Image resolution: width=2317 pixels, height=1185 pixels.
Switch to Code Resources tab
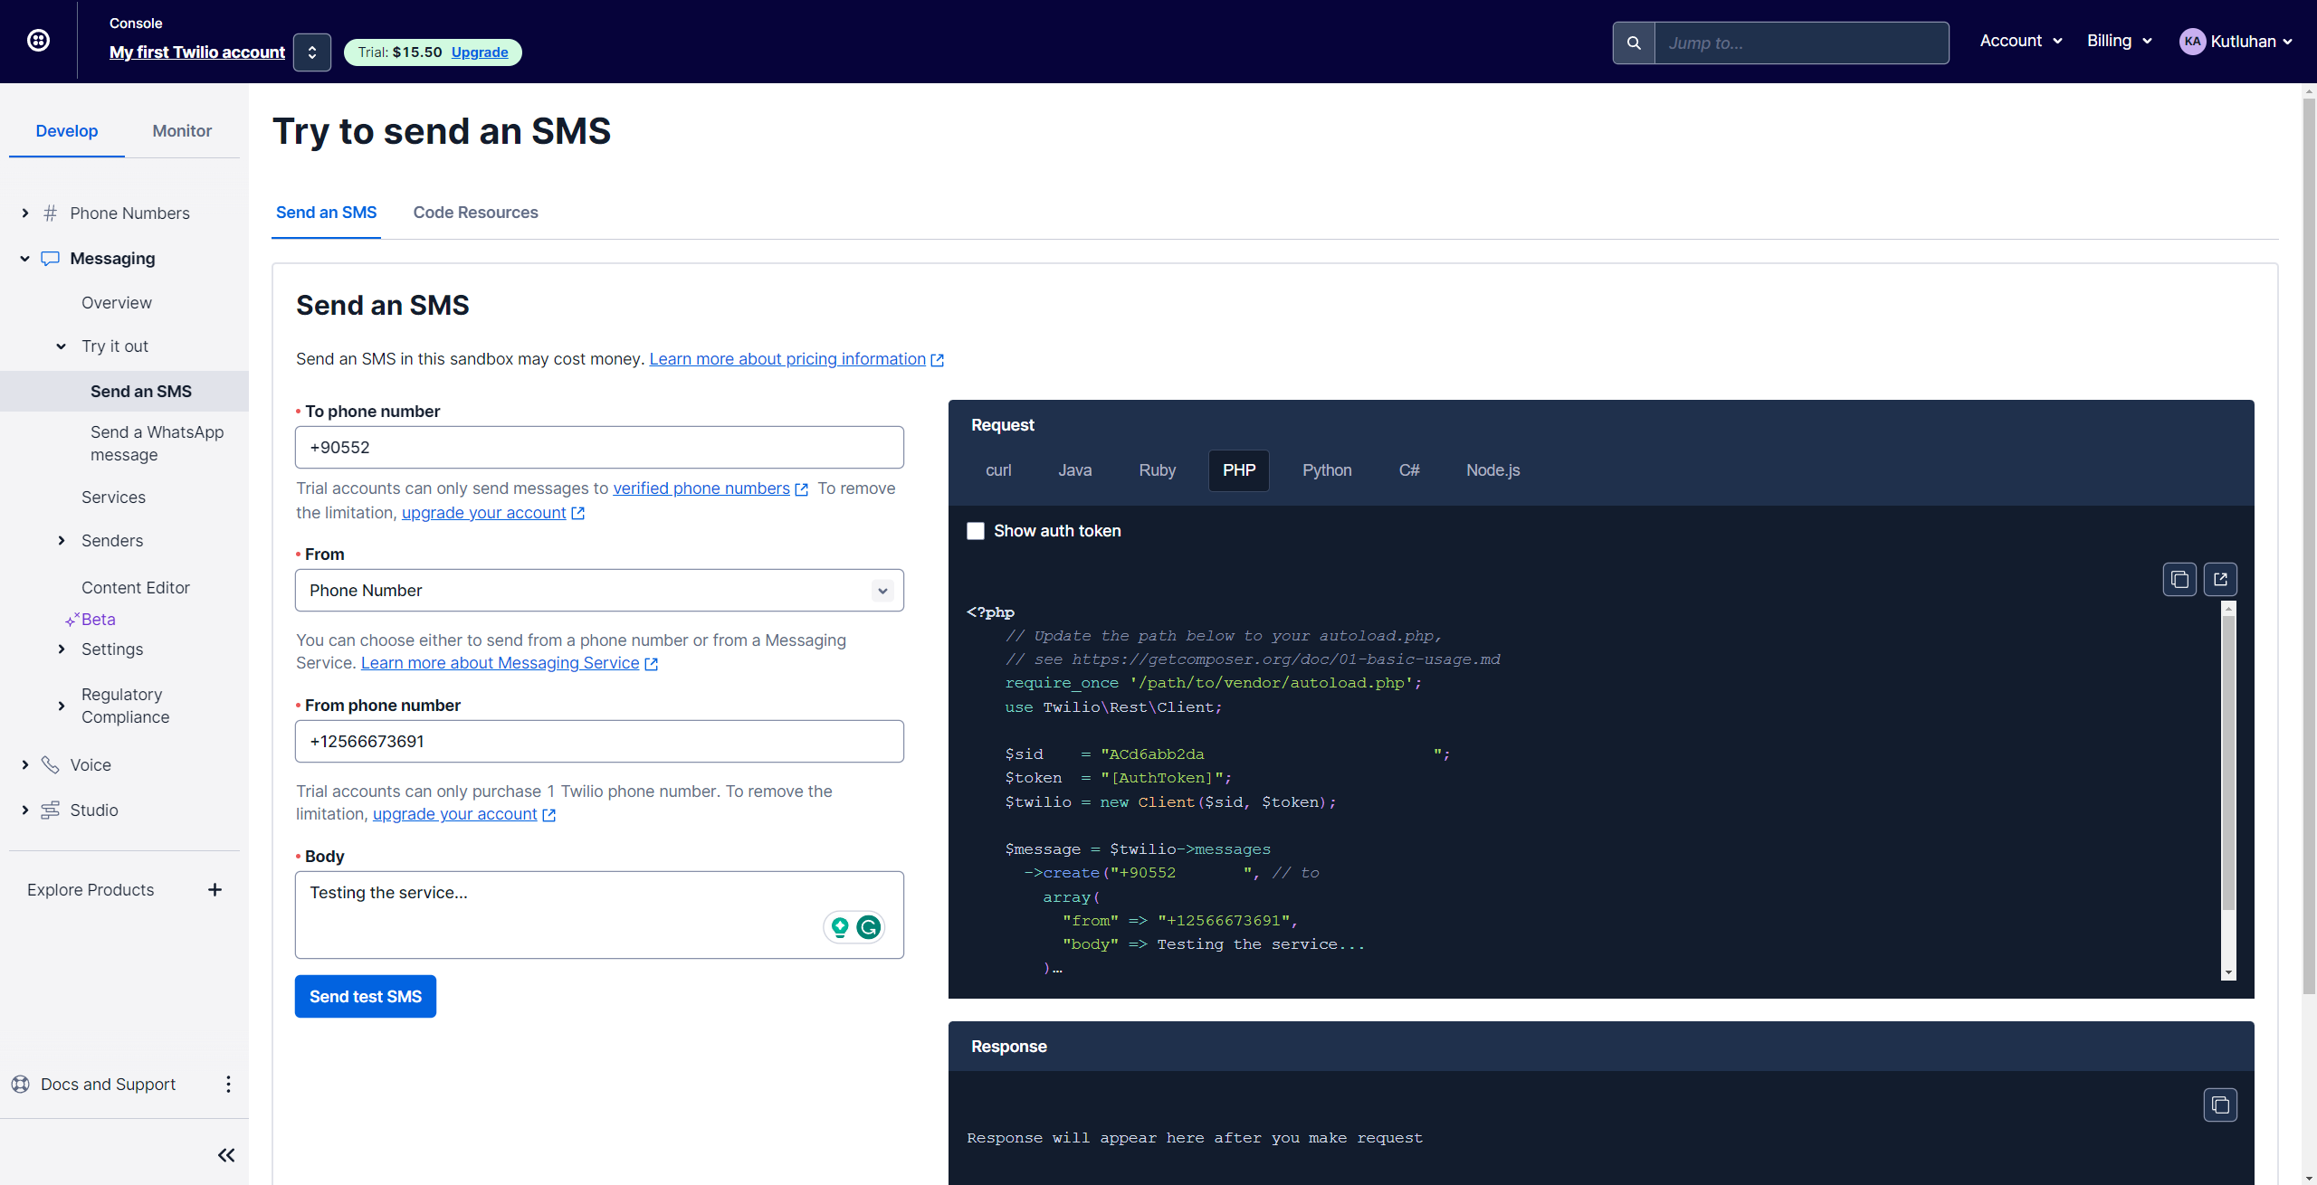tap(476, 212)
